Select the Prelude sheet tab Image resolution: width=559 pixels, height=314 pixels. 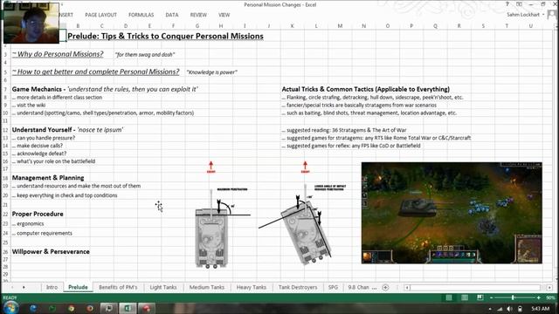[78, 287]
